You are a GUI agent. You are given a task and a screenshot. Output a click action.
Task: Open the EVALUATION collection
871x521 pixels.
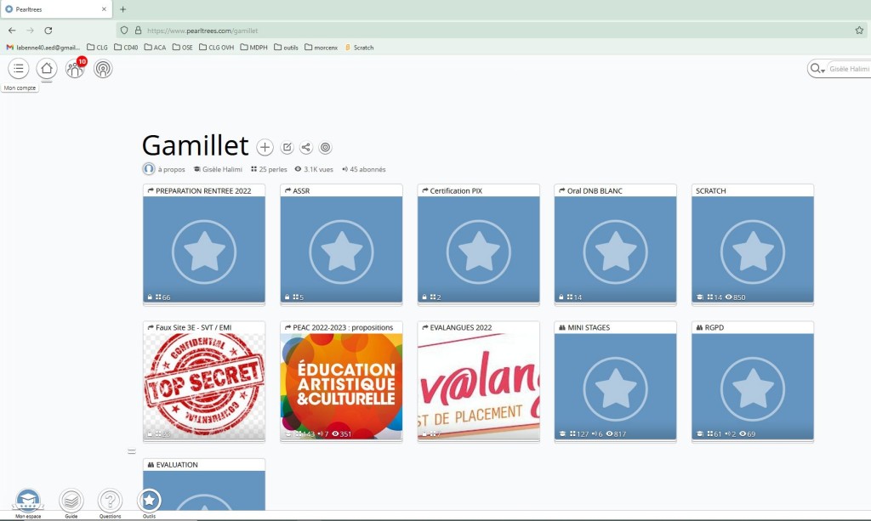click(204, 484)
